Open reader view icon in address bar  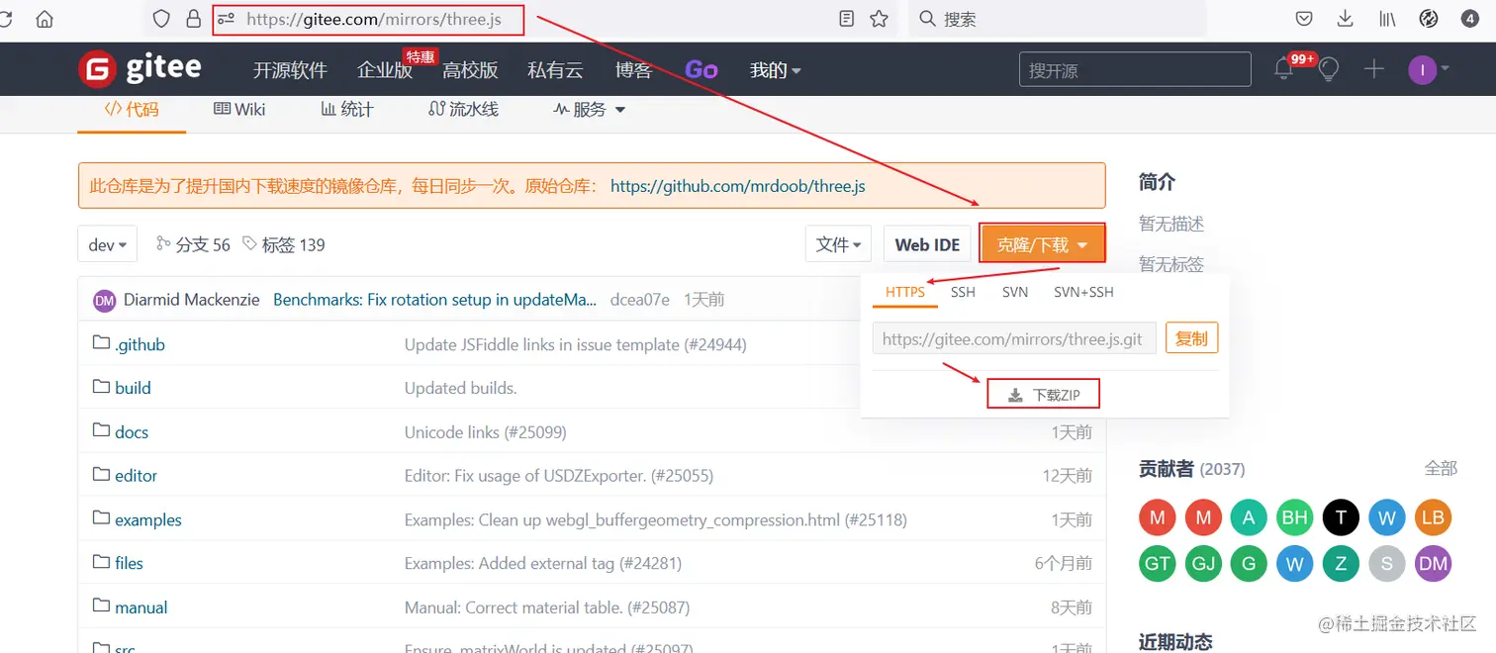pos(846,19)
